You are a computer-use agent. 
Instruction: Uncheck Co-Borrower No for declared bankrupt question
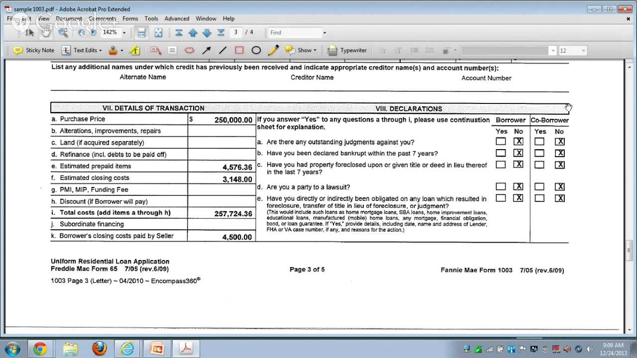pos(559,153)
